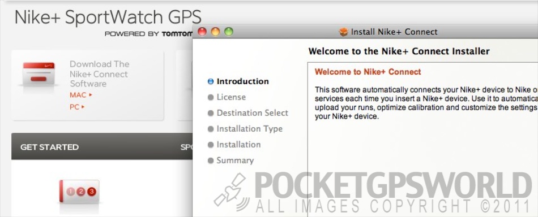Click the blue bullet beside Introduction
This screenshot has width=538, height=217.
[211, 81]
